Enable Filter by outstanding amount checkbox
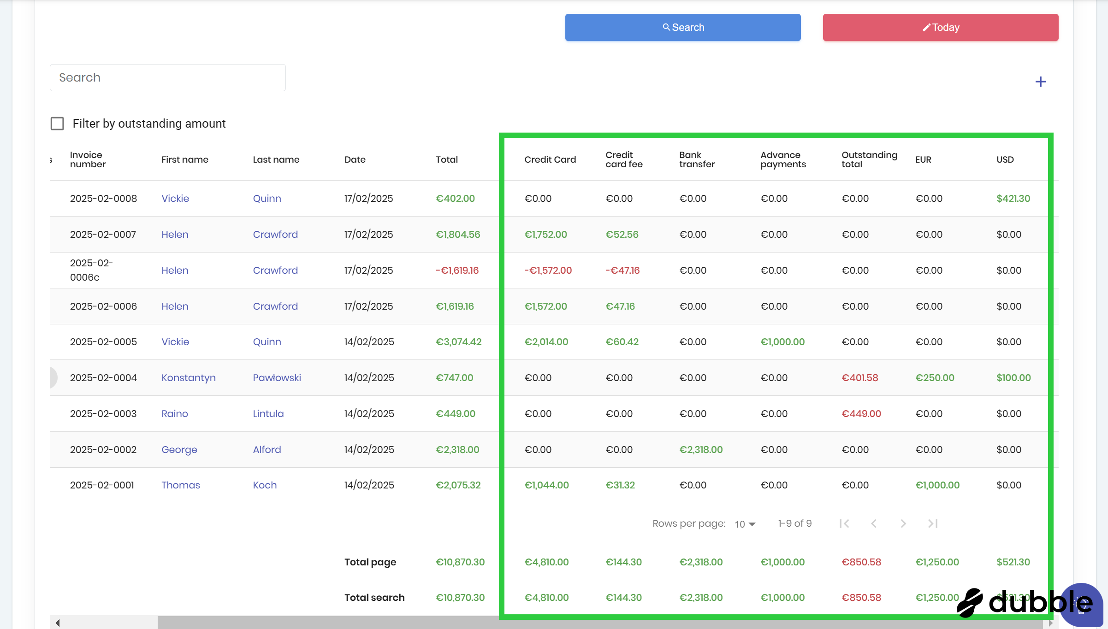This screenshot has width=1108, height=629. tap(57, 123)
